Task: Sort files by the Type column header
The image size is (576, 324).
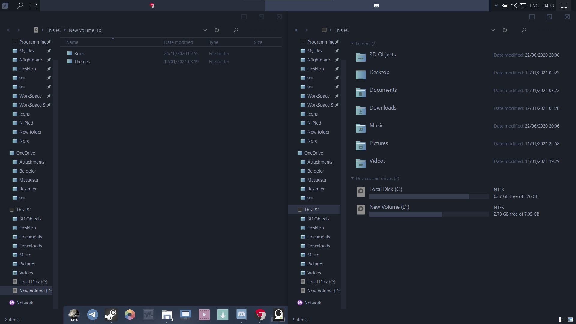Action: (214, 42)
